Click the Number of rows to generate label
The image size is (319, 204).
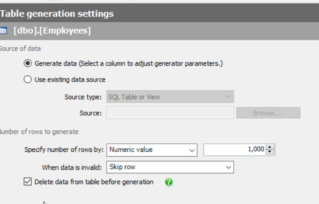pyautogui.click(x=39, y=131)
